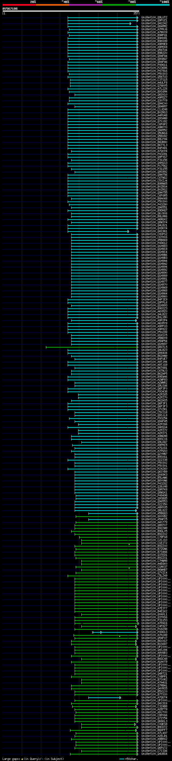This screenshot has width=172, height=761.
Task: Open hit UniRef100_P49611
Action: click(154, 65)
